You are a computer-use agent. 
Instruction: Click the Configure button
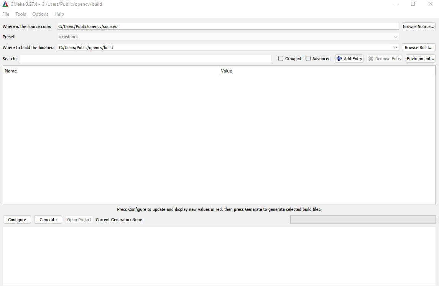click(x=17, y=220)
